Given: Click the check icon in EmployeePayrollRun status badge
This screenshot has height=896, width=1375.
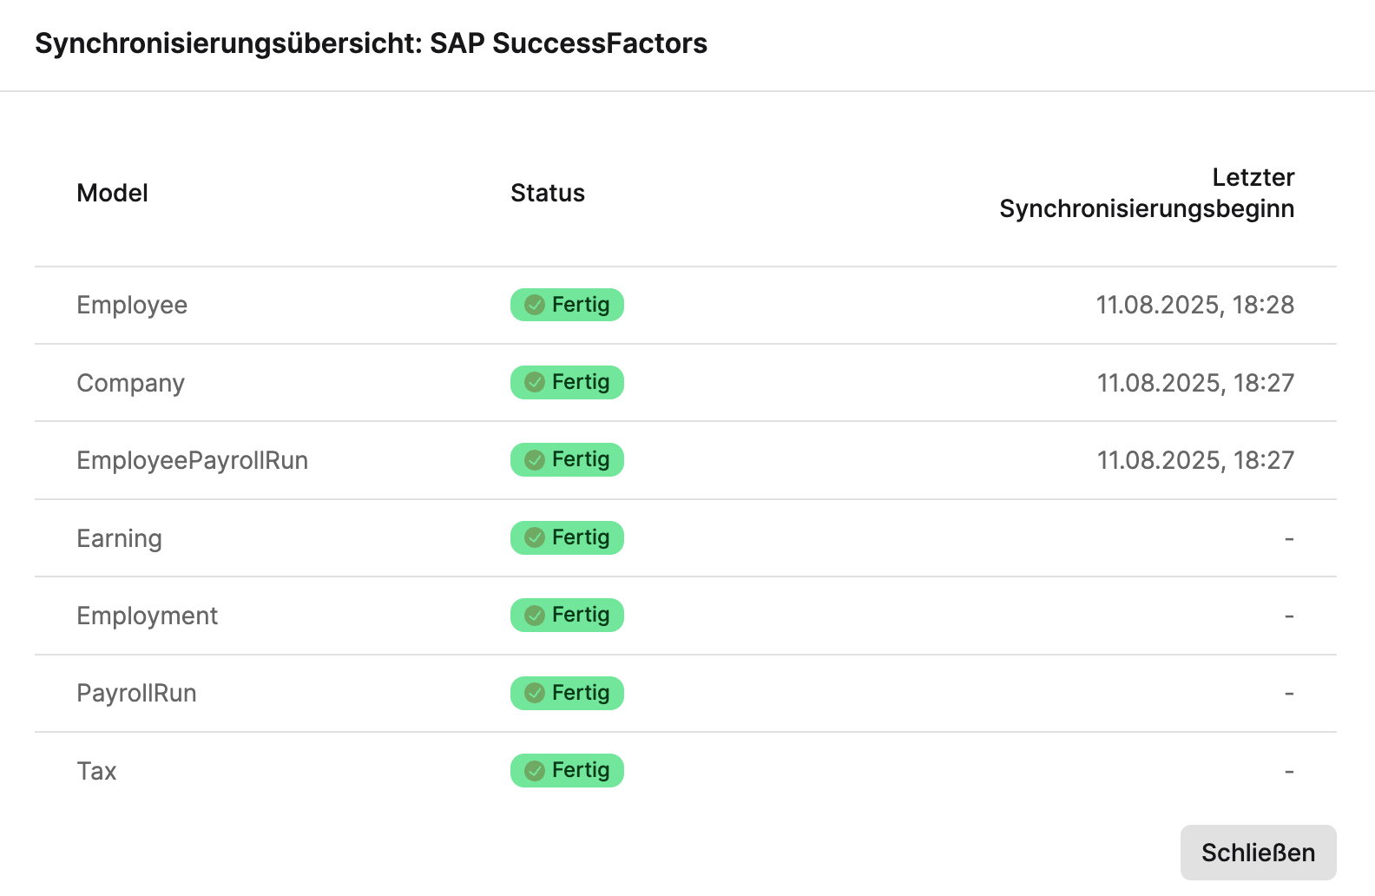Looking at the screenshot, I should click(x=535, y=459).
